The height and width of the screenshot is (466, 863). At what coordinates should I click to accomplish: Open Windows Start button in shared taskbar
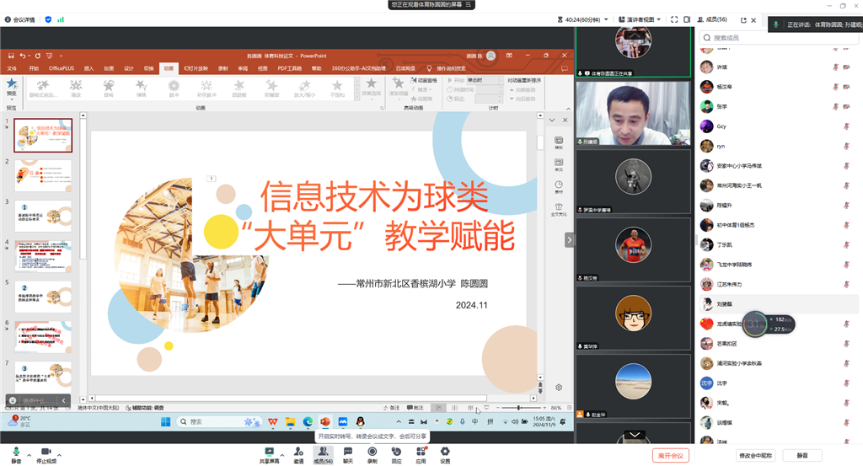(165, 421)
